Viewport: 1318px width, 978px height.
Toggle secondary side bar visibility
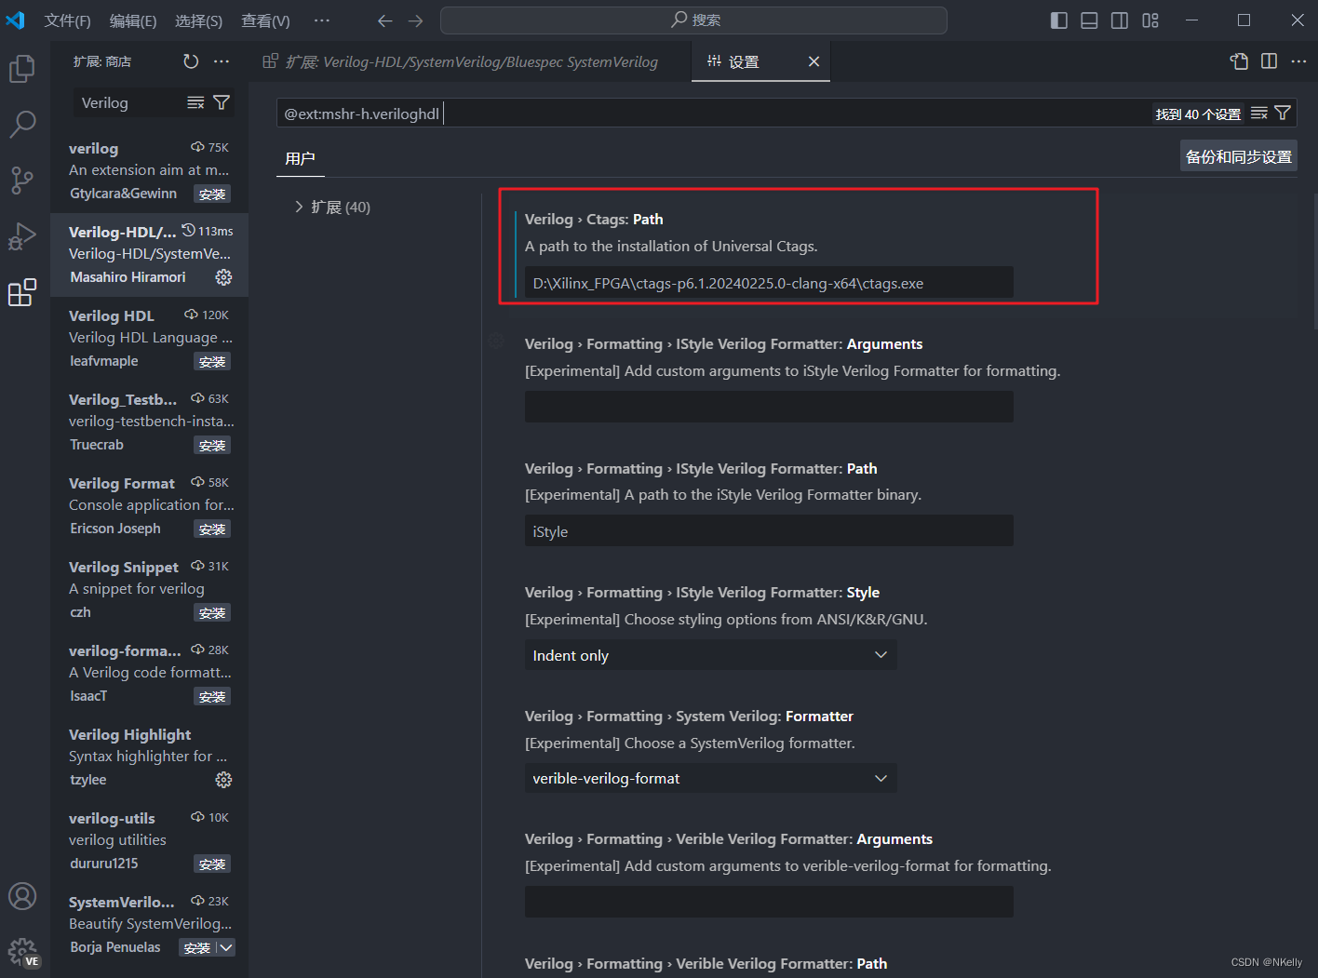pyautogui.click(x=1120, y=20)
